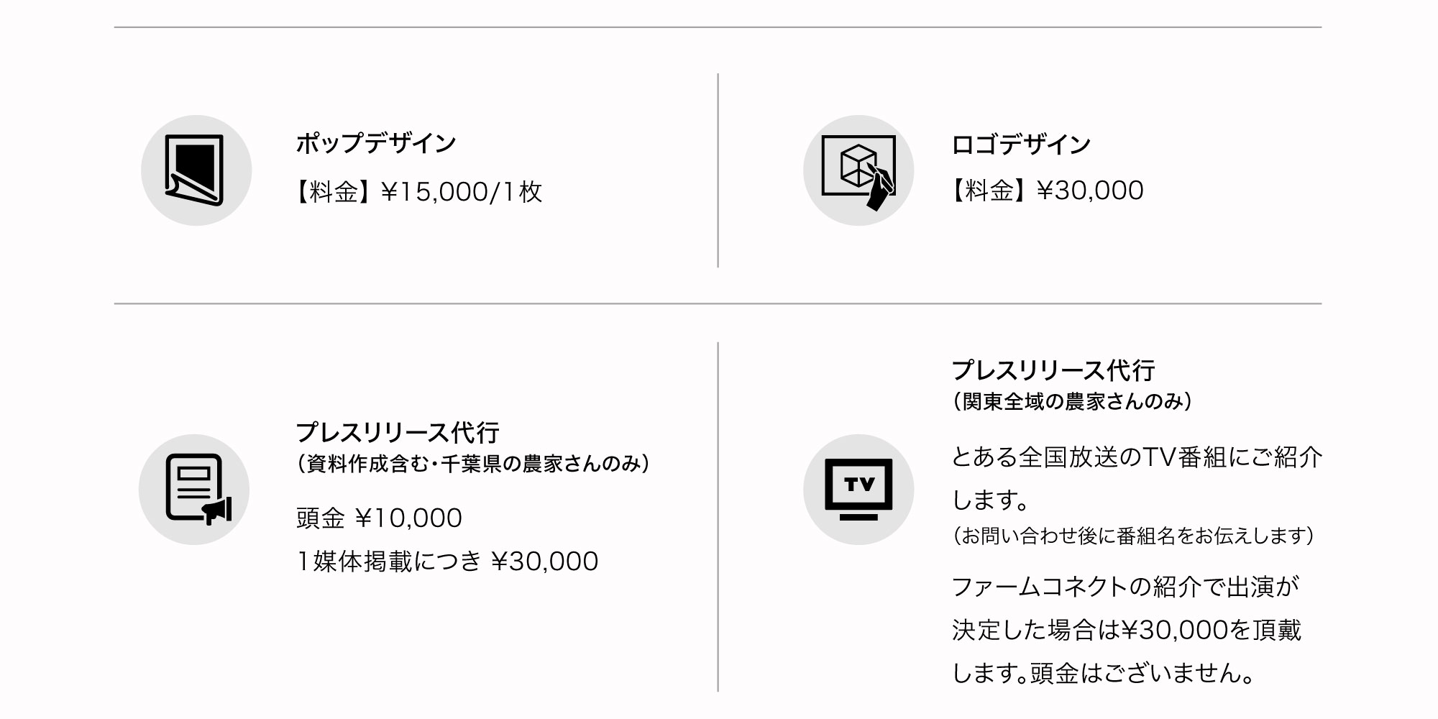Click the TV monitor icon
1438x719 pixels.
click(858, 490)
